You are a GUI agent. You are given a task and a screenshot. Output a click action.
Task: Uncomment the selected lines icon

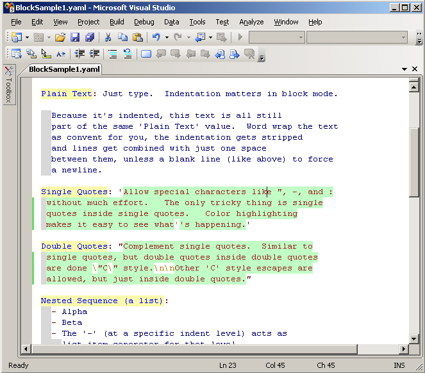128,54
